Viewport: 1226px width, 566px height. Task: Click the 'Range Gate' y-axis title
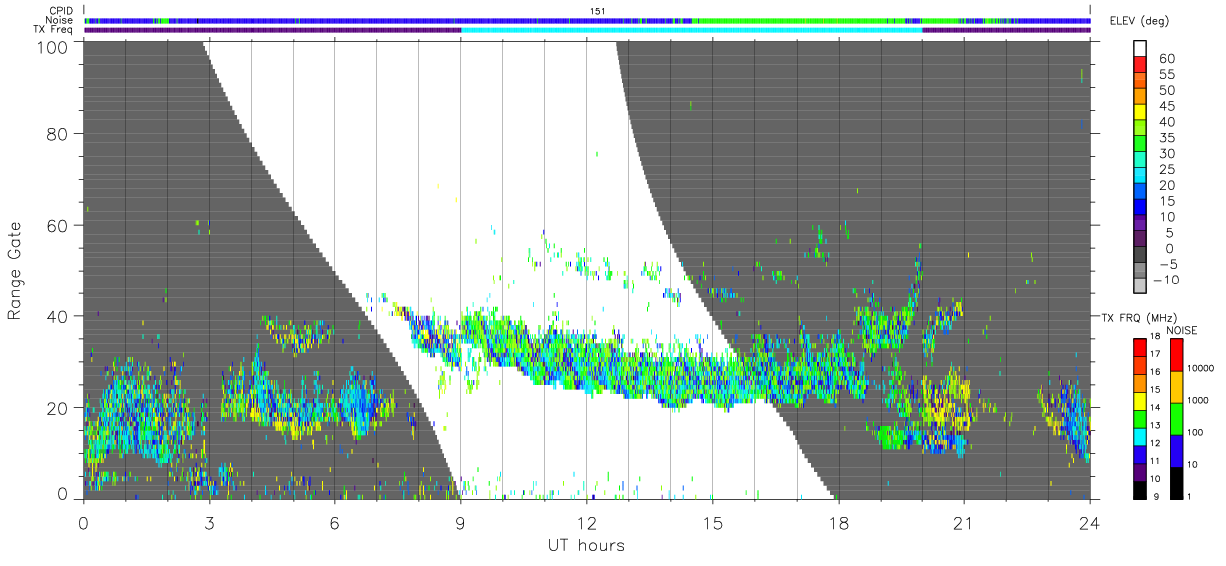coord(15,271)
